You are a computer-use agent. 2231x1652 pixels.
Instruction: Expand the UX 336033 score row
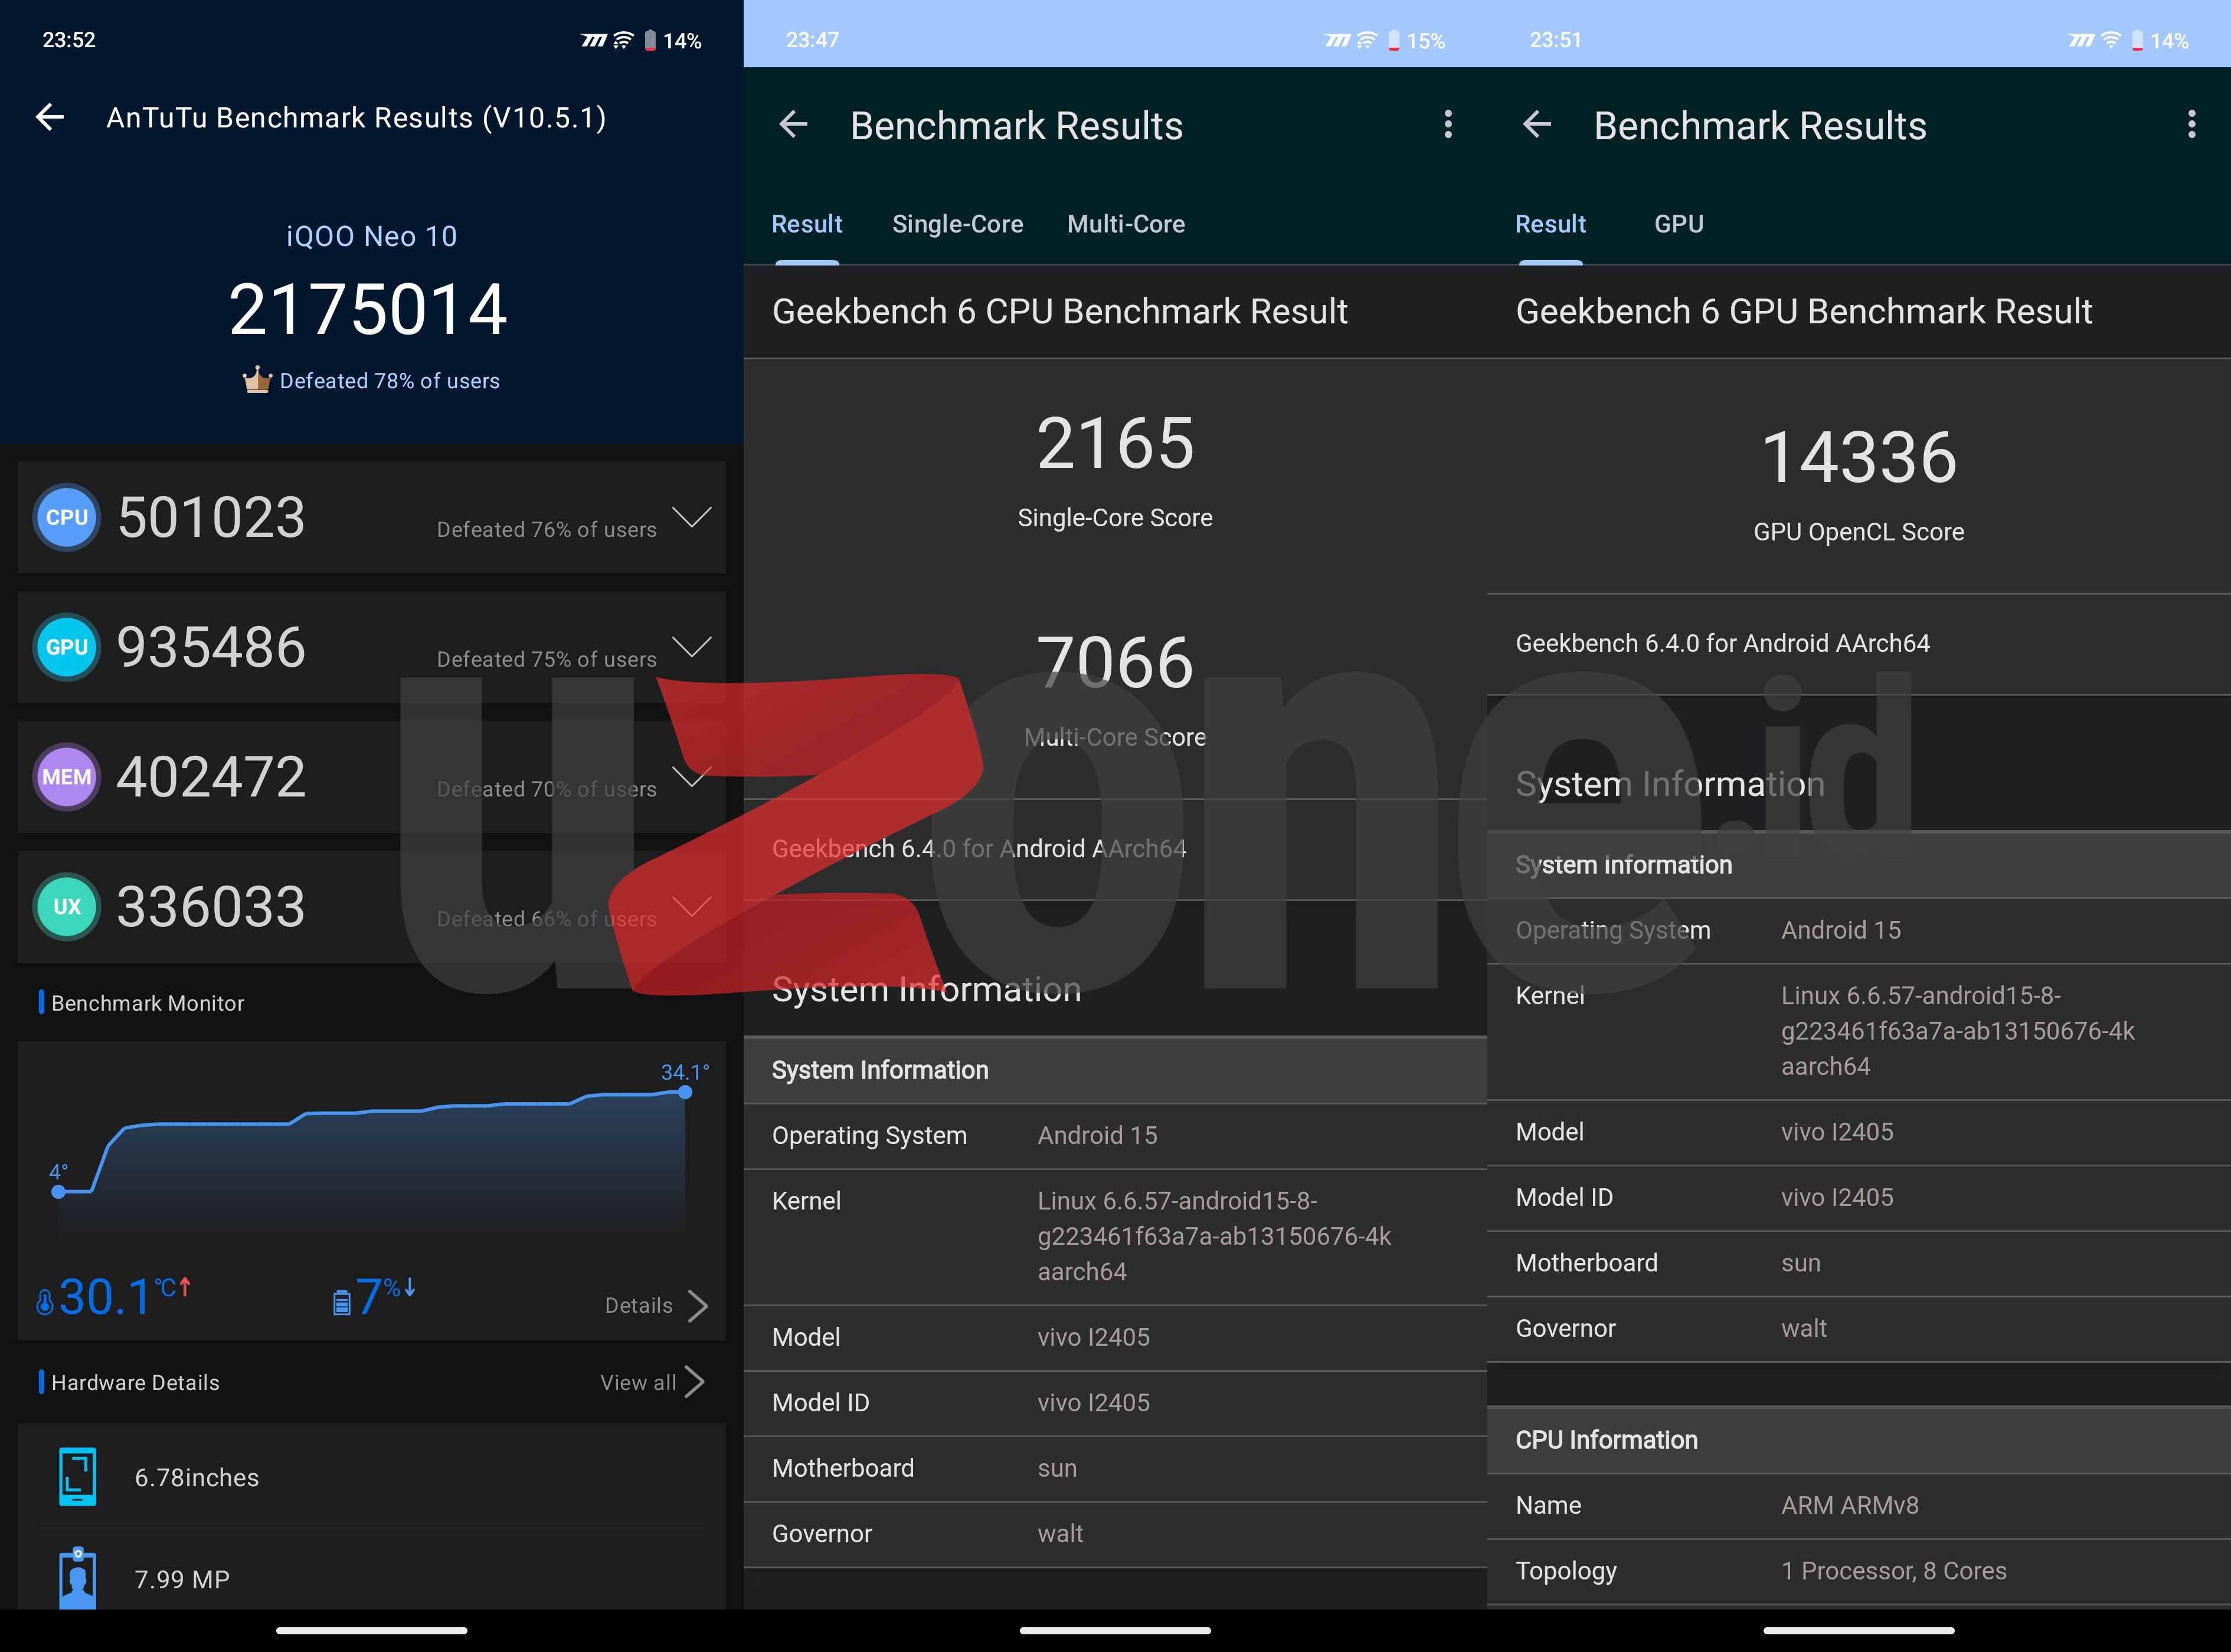click(691, 907)
